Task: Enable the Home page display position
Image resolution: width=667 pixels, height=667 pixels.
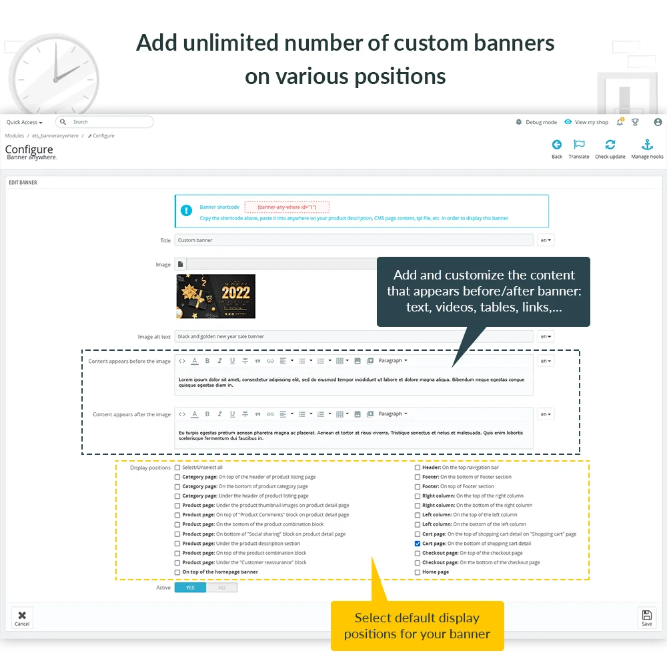Action: coord(418,572)
